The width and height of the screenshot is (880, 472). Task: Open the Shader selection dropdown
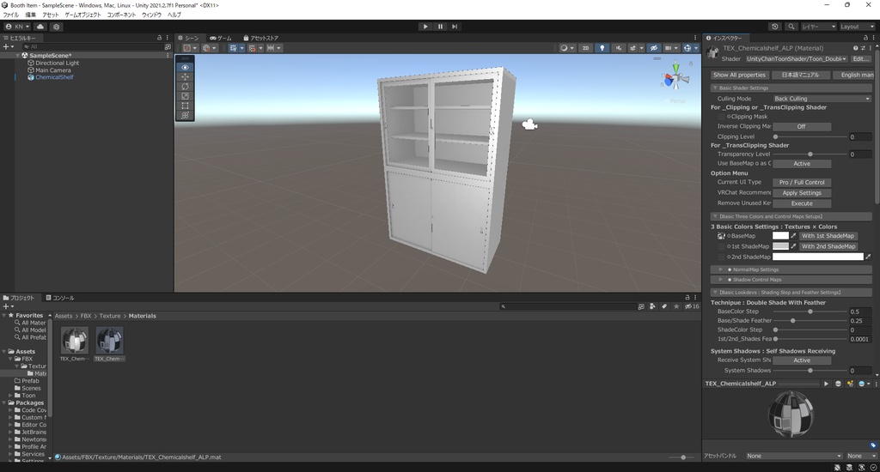point(797,59)
